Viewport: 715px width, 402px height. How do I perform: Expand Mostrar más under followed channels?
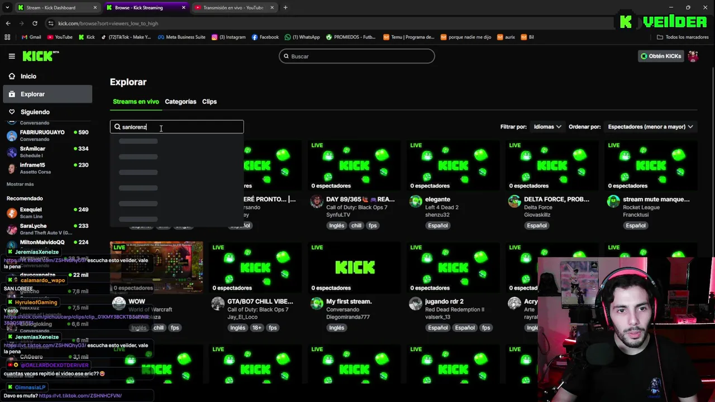coord(20,184)
